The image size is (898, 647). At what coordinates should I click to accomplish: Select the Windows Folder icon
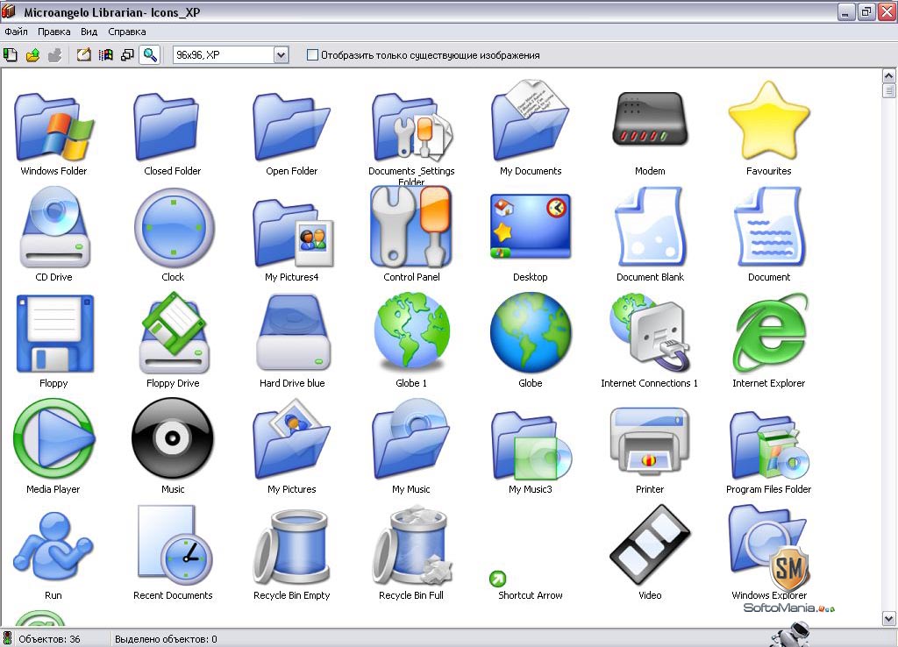(53, 127)
